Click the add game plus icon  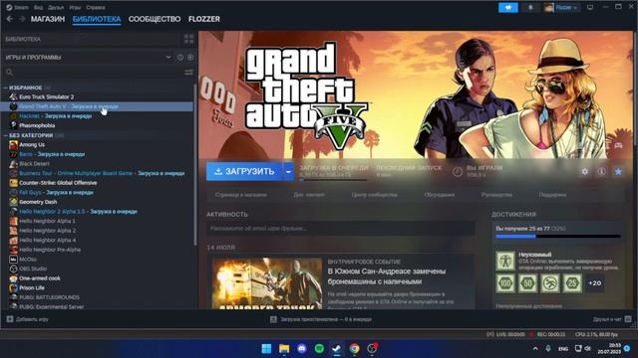(10, 319)
